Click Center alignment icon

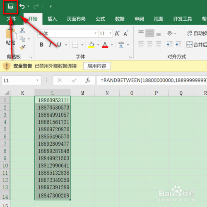coord(150,44)
